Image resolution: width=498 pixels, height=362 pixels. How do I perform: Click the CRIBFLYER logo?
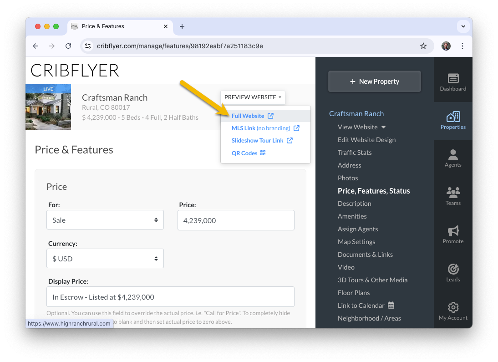click(75, 71)
